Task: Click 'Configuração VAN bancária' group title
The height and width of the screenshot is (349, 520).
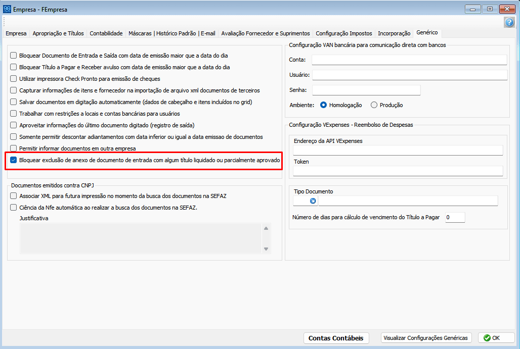Action: tap(367, 45)
